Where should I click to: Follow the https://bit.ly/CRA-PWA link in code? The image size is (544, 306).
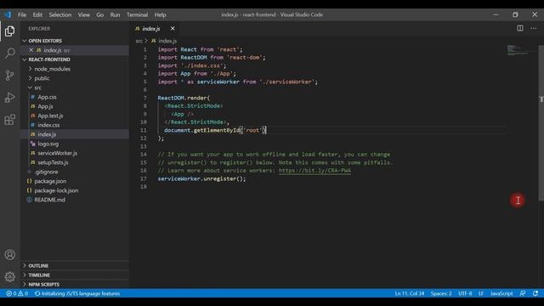pos(314,170)
